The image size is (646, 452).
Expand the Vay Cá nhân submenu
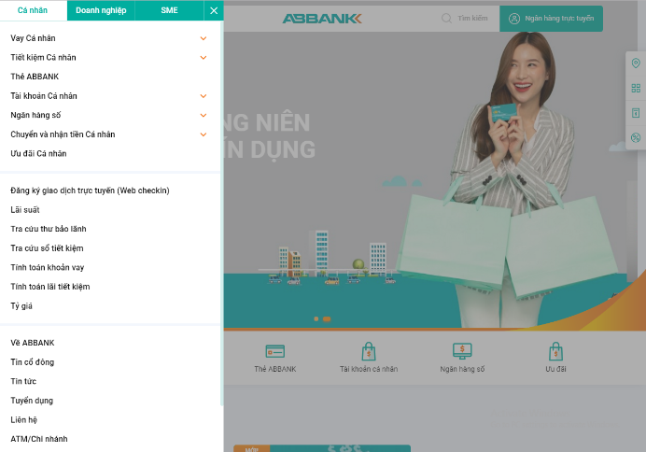(204, 38)
